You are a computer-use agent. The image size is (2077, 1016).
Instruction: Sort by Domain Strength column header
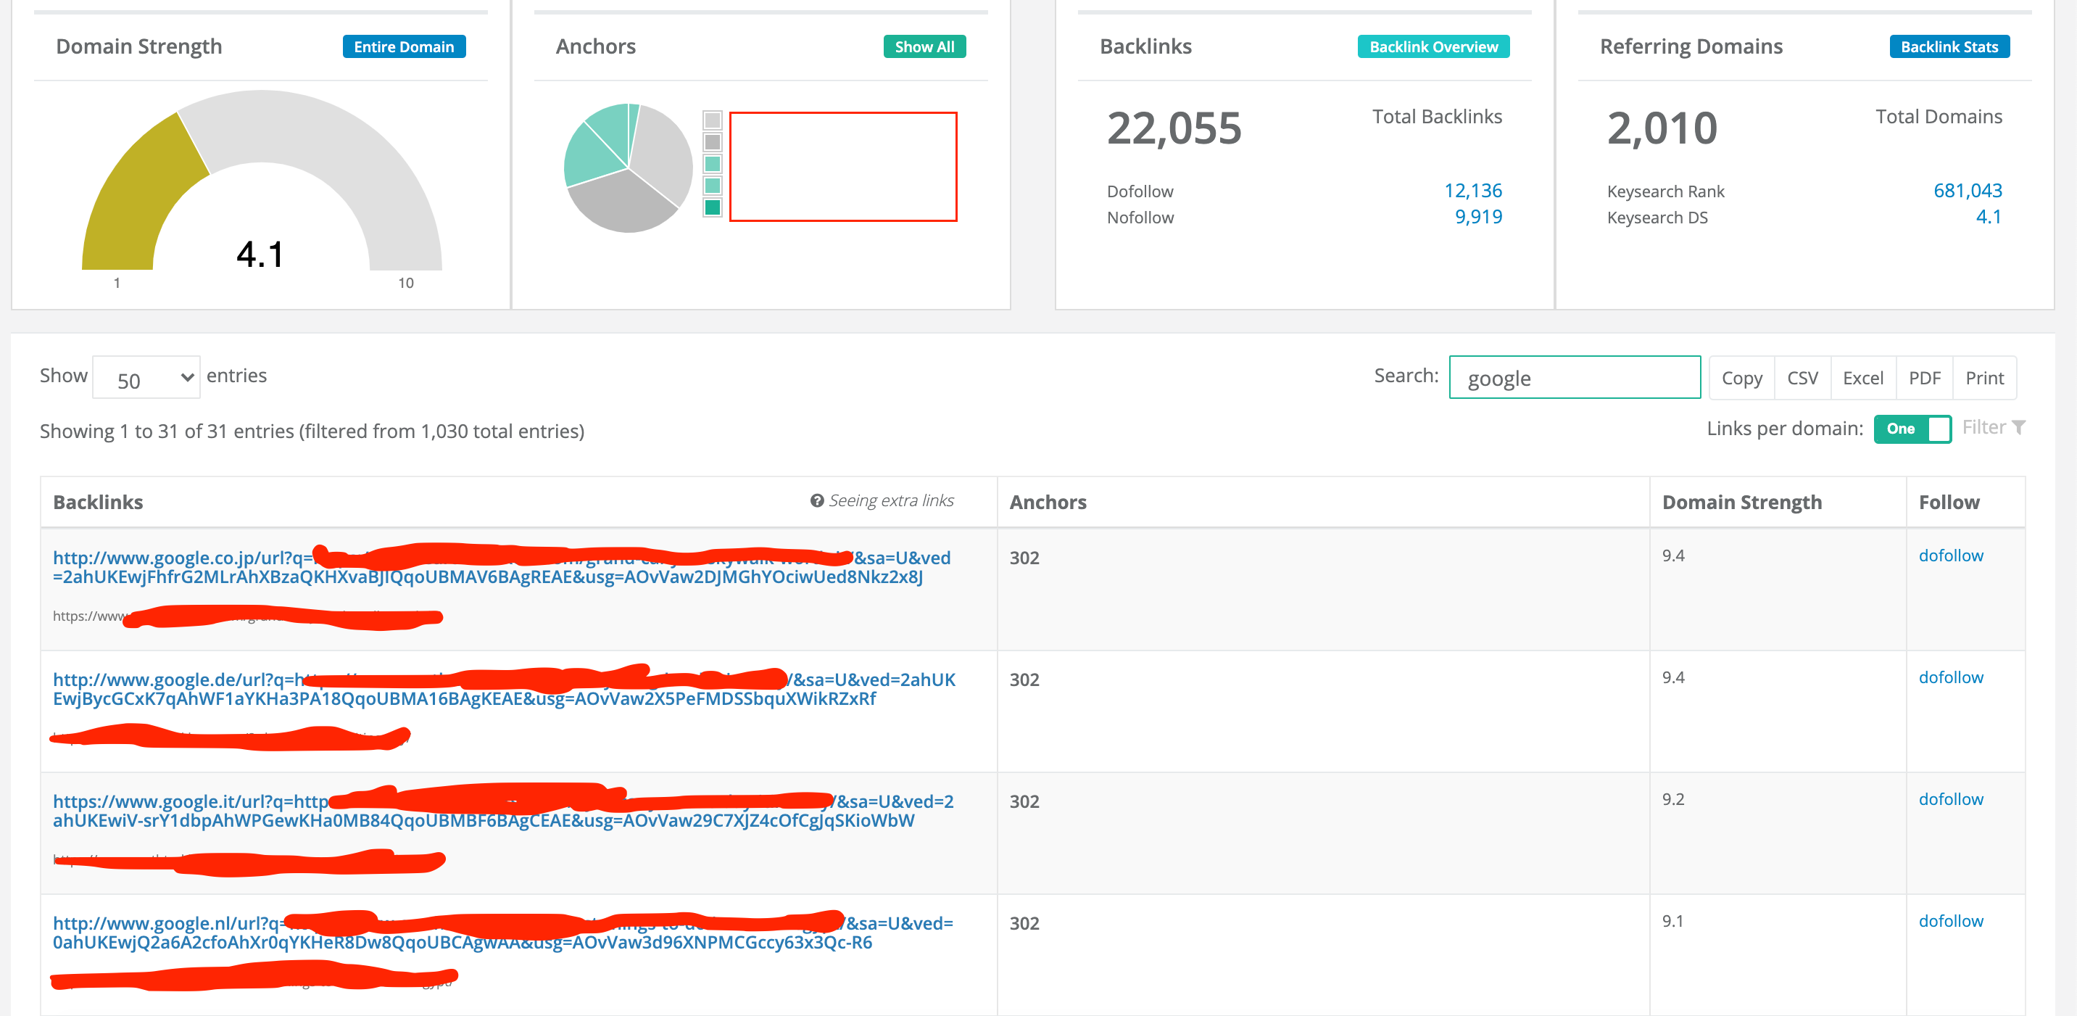point(1741,502)
